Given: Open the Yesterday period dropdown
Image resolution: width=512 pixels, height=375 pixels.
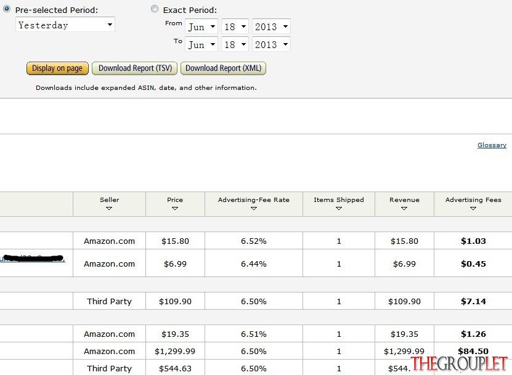Looking at the screenshot, I should [65, 25].
